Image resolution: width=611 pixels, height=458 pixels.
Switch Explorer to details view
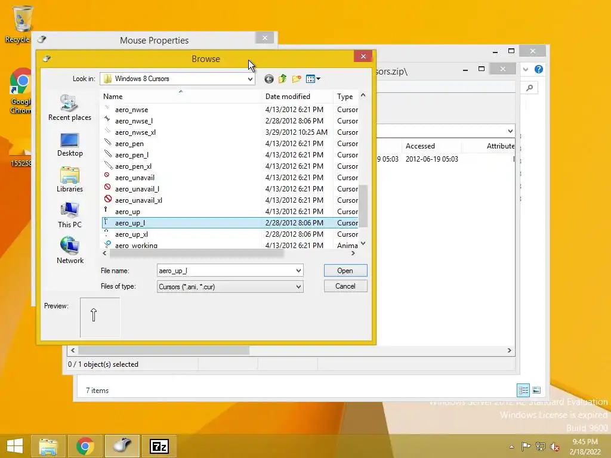(x=523, y=390)
